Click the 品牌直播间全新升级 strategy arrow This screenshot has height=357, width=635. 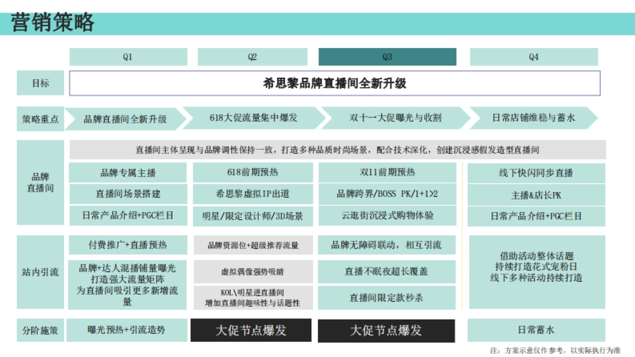coord(127,118)
